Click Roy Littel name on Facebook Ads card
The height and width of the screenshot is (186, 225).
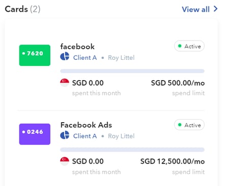click(x=121, y=136)
